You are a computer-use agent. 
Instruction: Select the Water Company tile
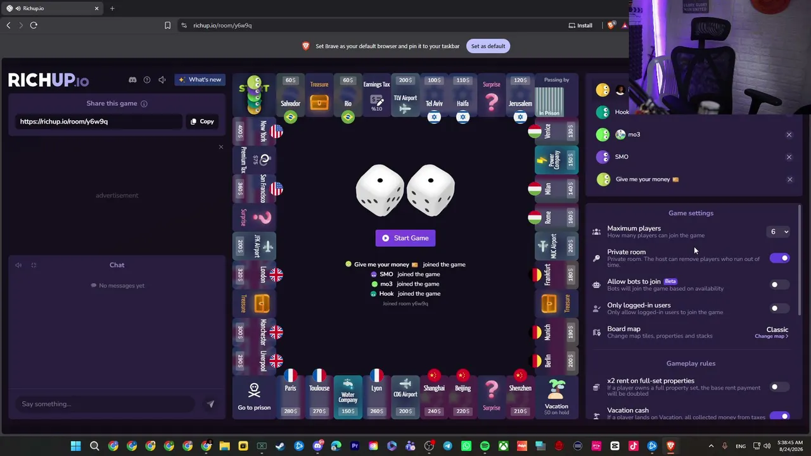pos(348,397)
